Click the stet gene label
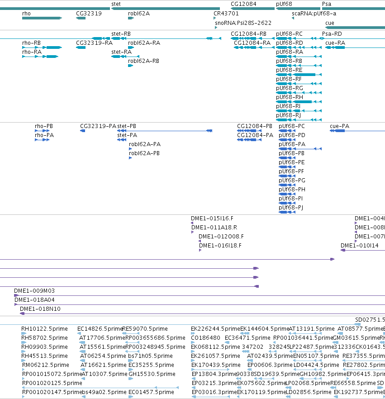This screenshot has width=385, height=399. pos(116,4)
